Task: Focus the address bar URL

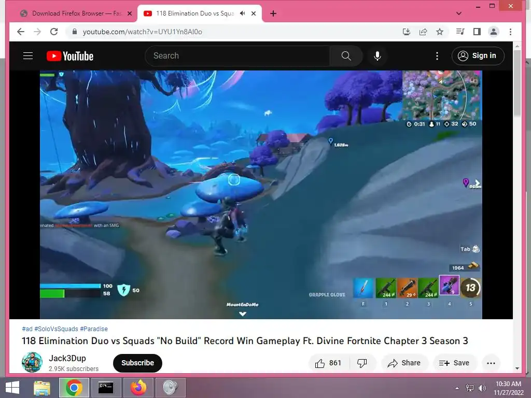Action: (x=143, y=32)
